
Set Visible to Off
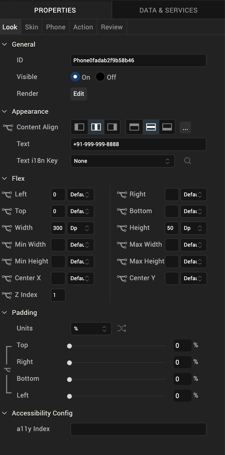100,77
